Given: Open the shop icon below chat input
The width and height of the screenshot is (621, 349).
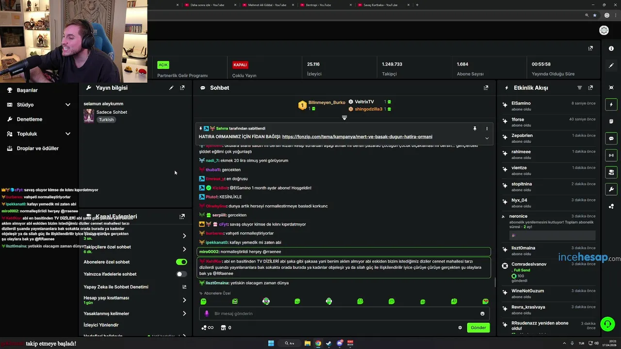Looking at the screenshot, I should 223,328.
